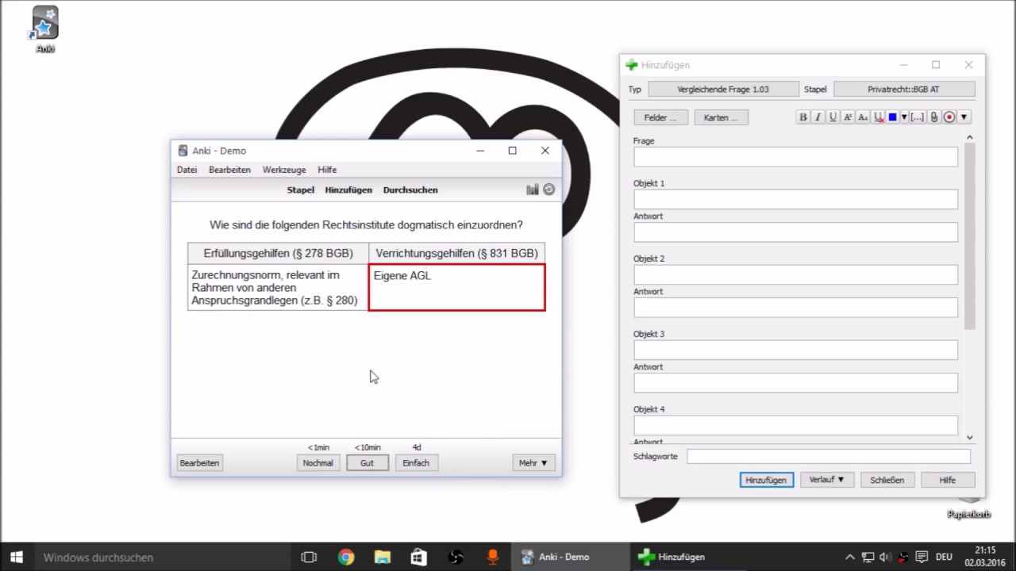Open the Action Center notifications icon

tap(922, 557)
